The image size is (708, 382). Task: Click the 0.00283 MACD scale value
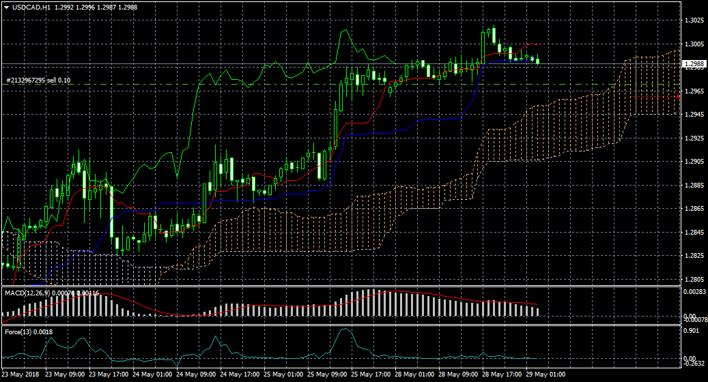point(695,292)
